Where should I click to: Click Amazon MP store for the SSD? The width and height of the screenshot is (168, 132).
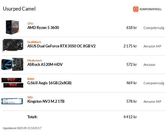click(x=152, y=102)
